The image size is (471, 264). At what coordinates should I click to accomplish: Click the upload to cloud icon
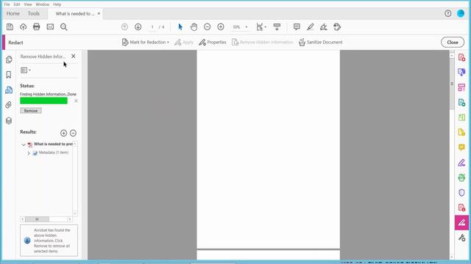23,27
